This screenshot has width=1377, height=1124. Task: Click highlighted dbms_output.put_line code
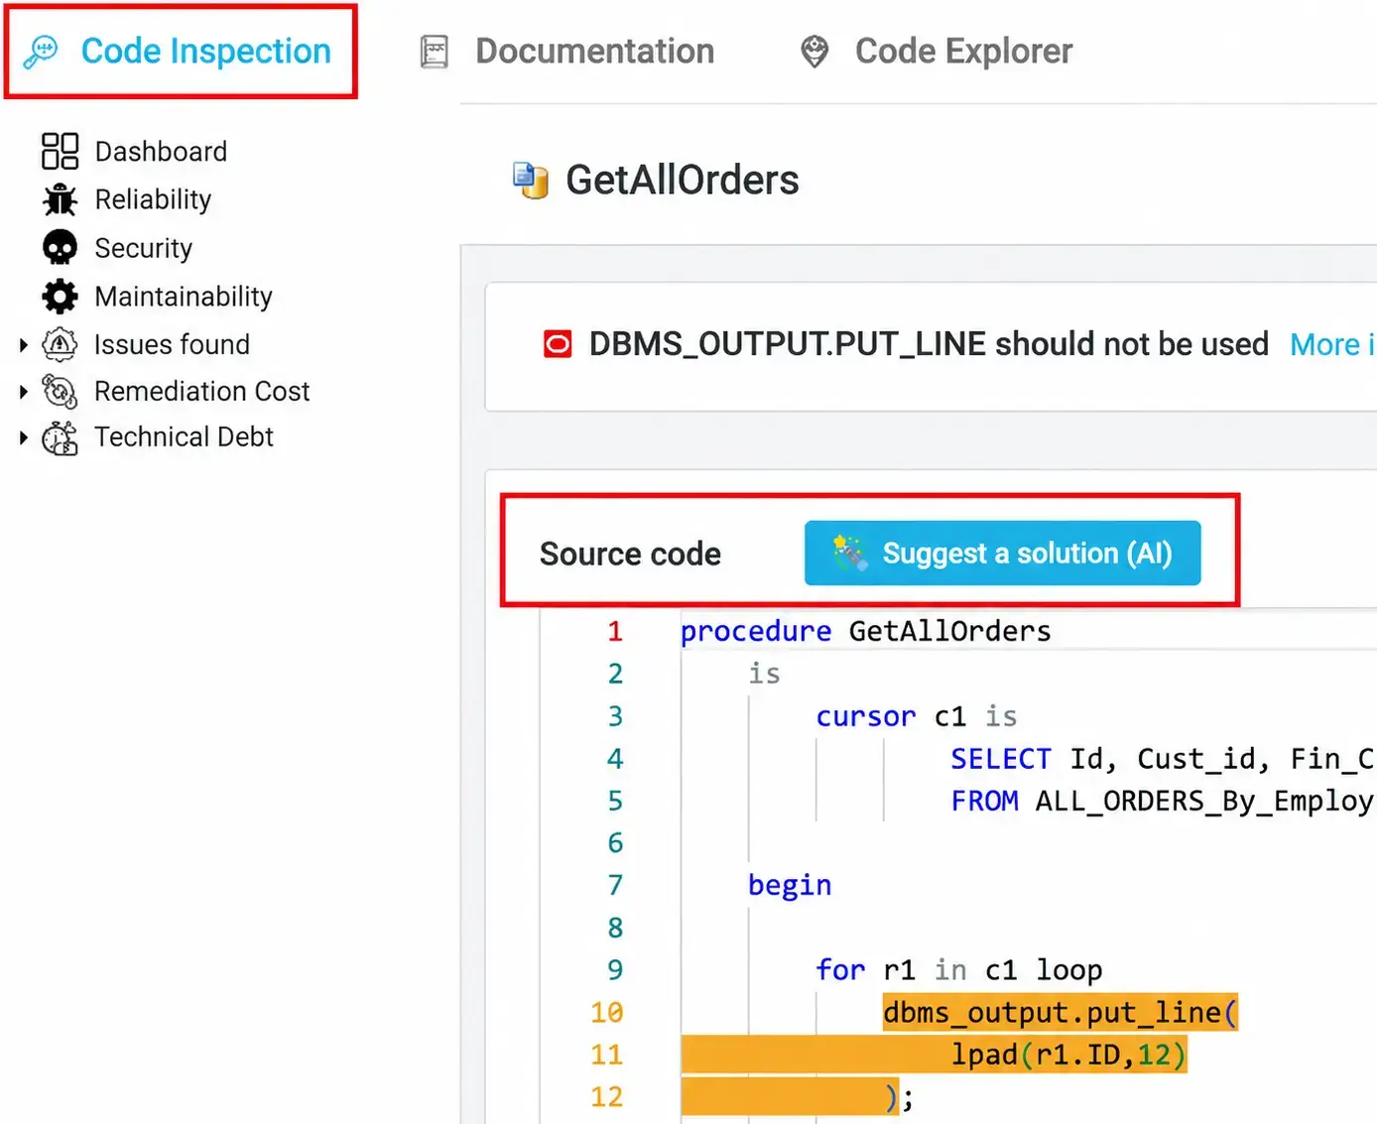pos(1060,1012)
